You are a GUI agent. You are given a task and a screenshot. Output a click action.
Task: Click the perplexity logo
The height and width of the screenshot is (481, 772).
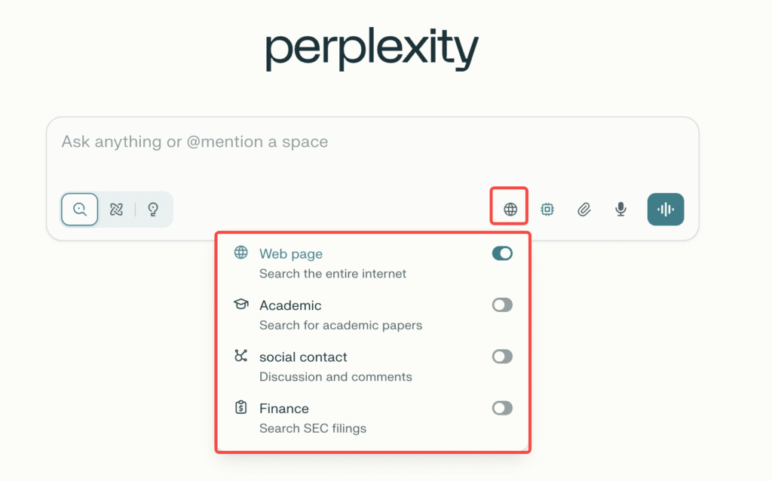372,50
